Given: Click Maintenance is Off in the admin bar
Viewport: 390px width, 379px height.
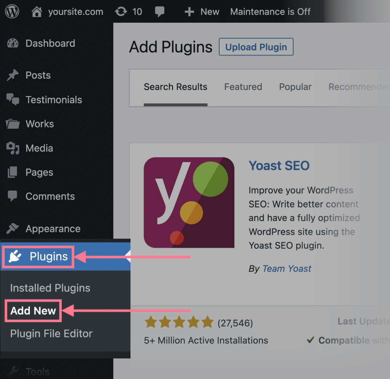Looking at the screenshot, I should pyautogui.click(x=270, y=11).
